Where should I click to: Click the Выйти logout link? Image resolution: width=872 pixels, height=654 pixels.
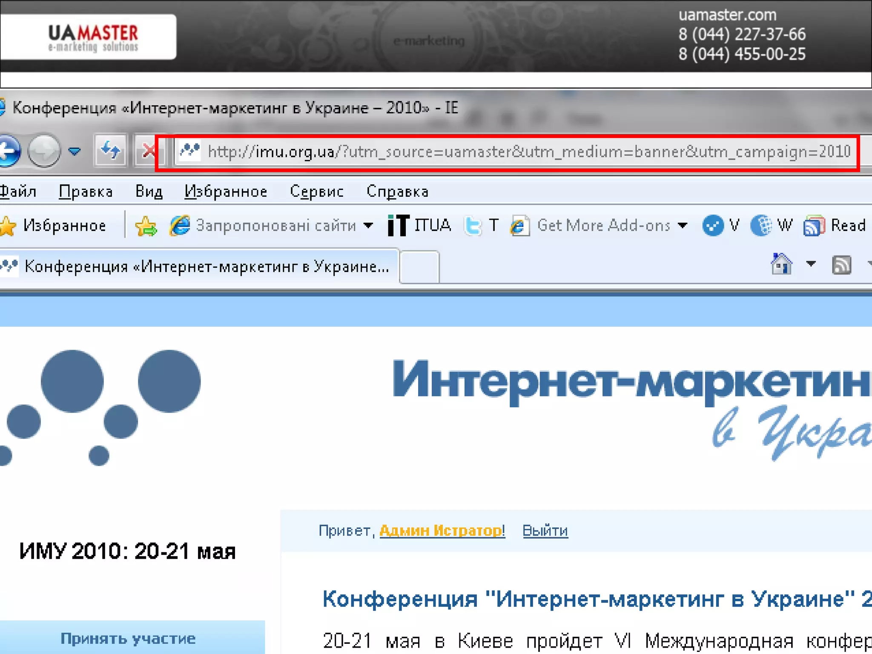545,531
